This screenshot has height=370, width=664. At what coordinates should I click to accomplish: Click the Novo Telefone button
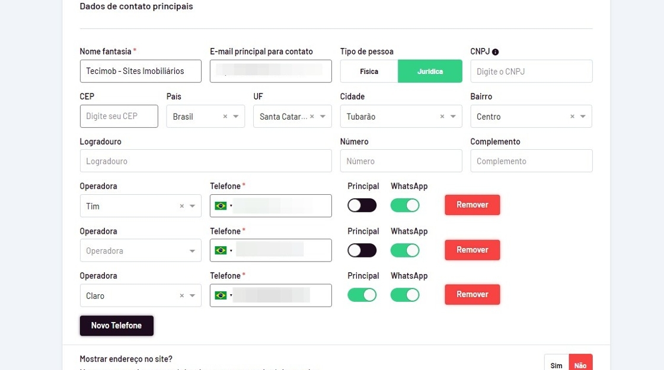click(x=116, y=326)
